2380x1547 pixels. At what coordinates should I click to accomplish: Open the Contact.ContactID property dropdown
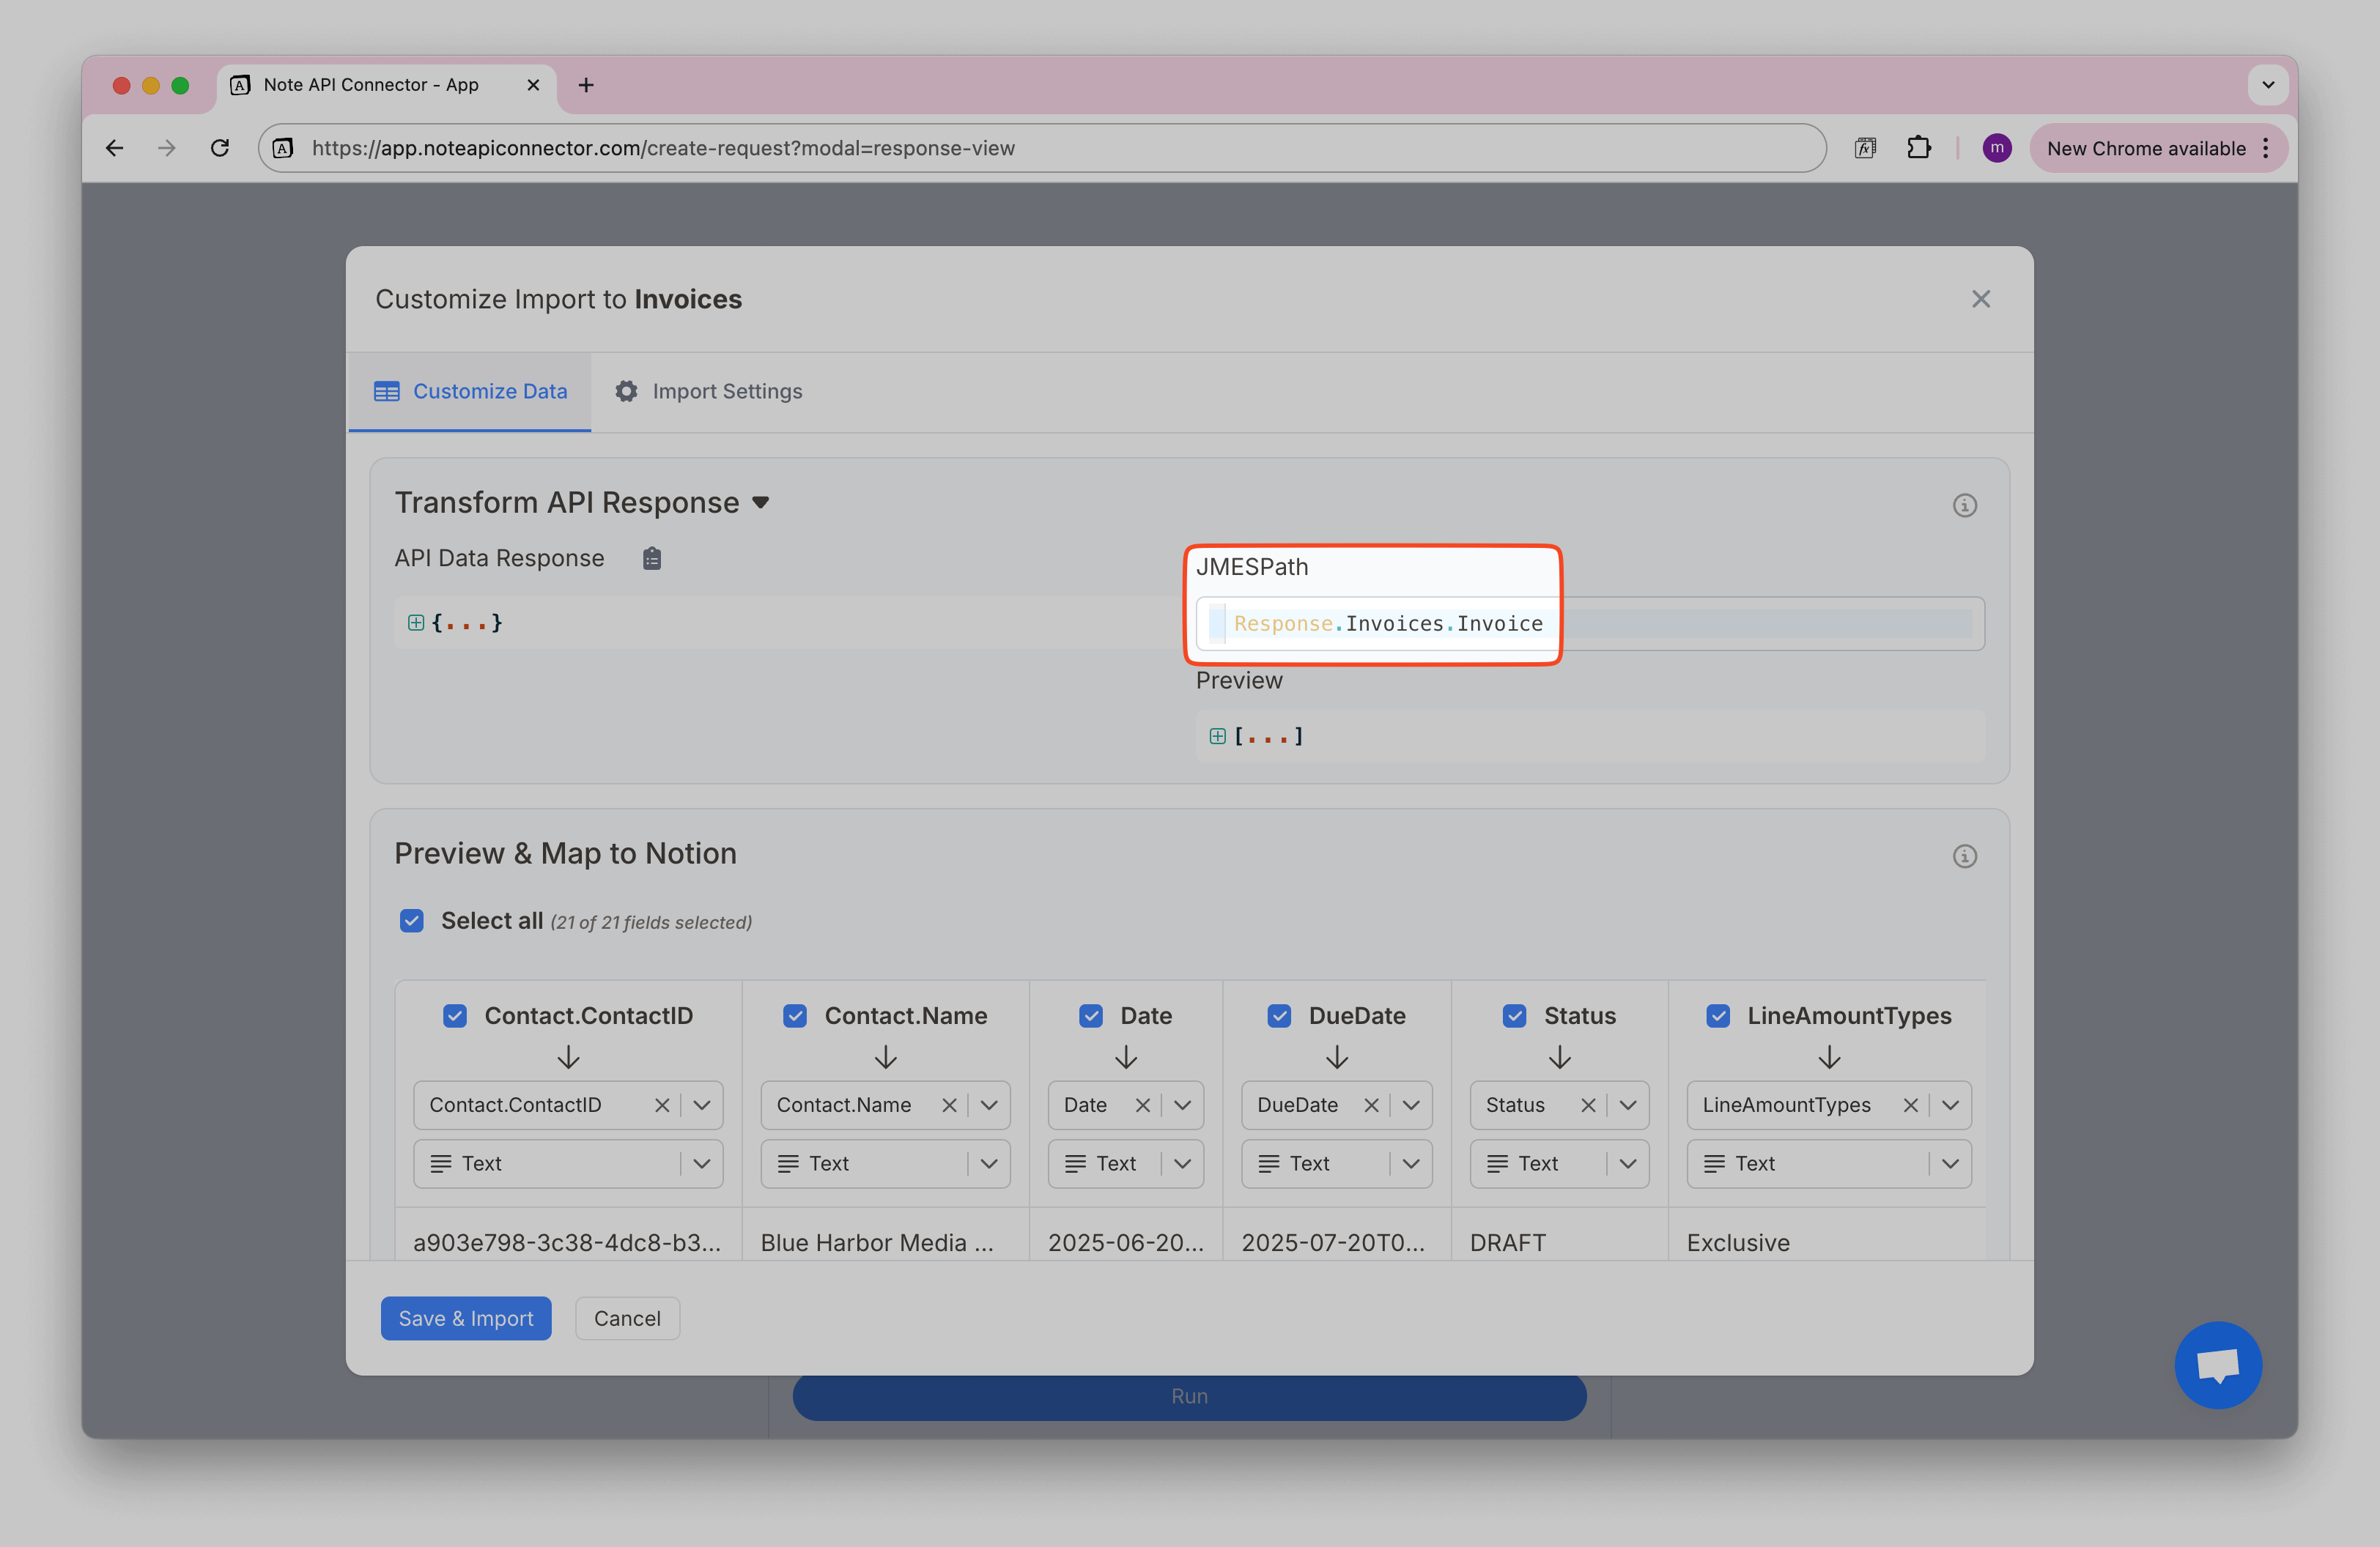pyautogui.click(x=702, y=1105)
